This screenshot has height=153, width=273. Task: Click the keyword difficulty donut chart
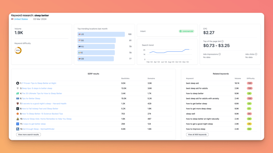(x=18, y=51)
